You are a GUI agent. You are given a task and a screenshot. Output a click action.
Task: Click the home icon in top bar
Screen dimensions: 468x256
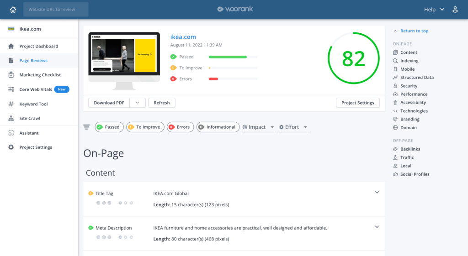13,10
